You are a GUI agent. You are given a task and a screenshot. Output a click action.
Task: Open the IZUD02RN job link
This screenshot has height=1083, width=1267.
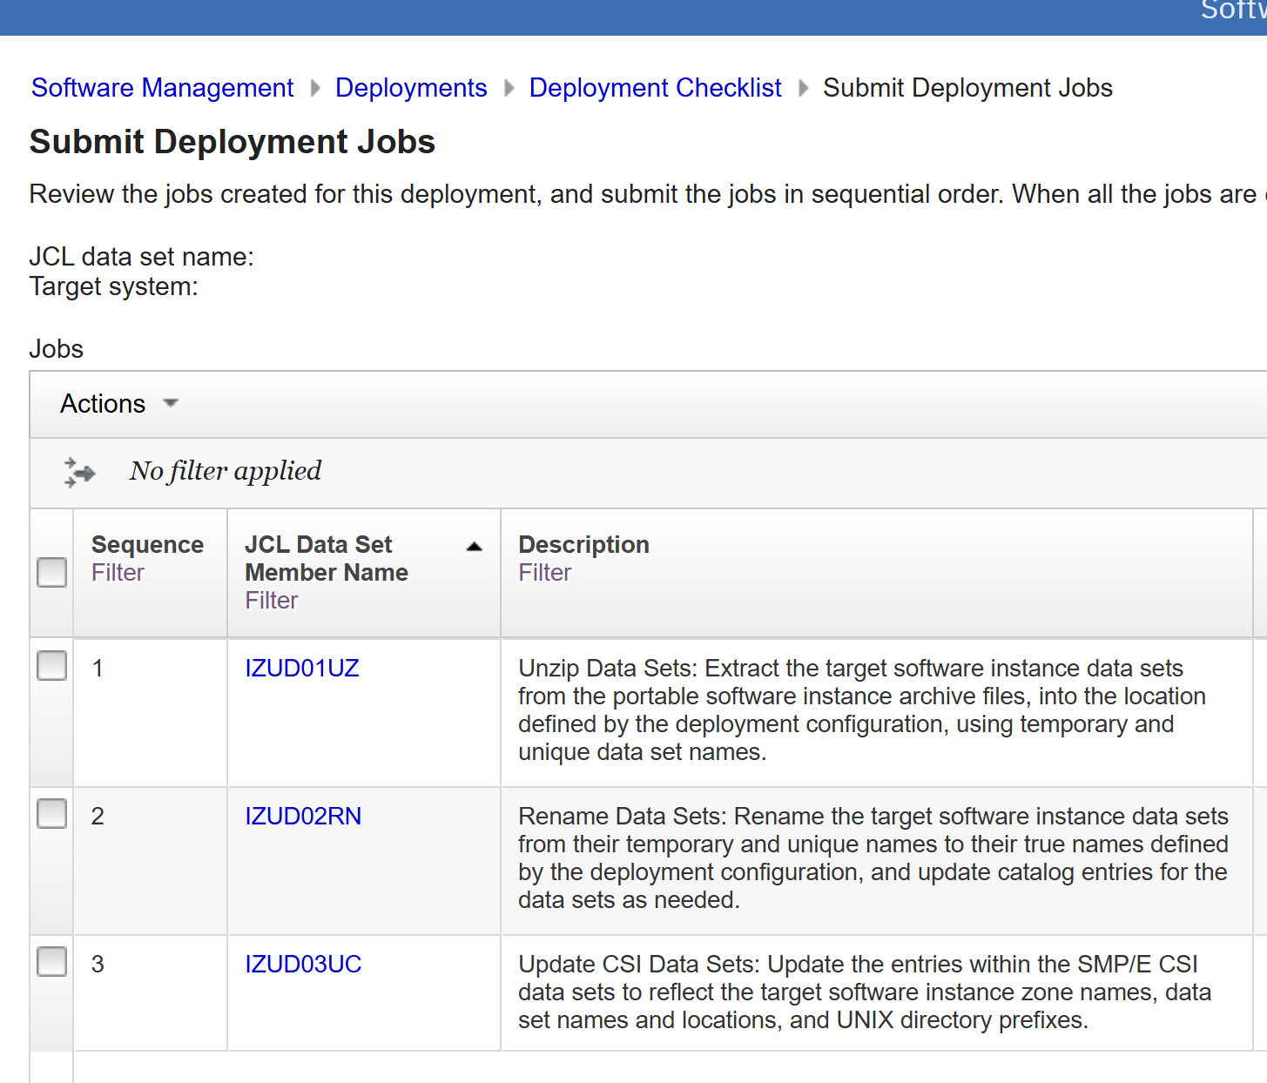302,817
